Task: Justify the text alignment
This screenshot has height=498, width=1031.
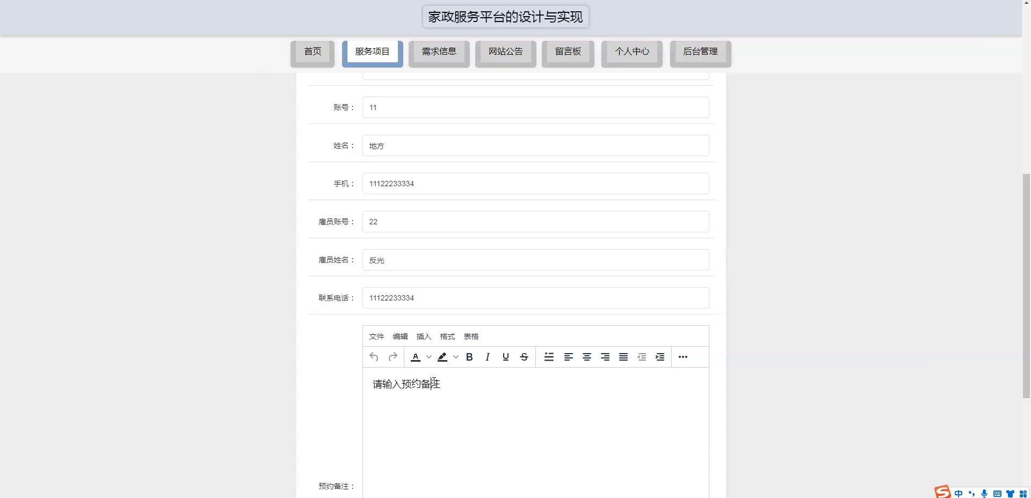Action: coord(623,357)
